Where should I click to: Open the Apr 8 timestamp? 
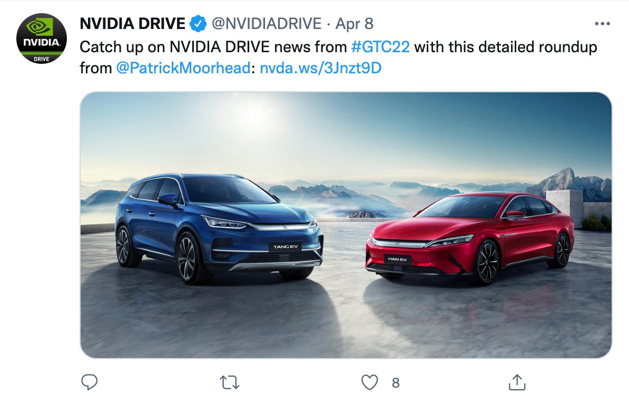(x=354, y=24)
